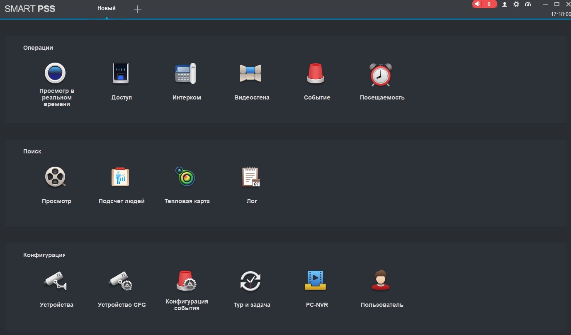The image size is (571, 335).
Task: Open the Событие alarm module
Action: (x=316, y=73)
